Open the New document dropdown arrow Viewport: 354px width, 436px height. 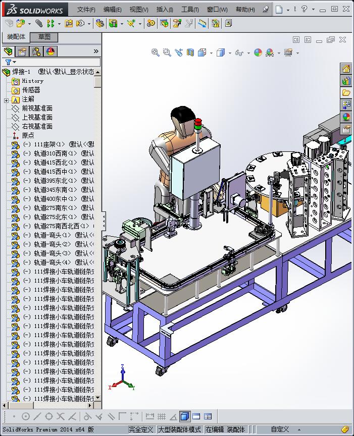[x=288, y=10]
